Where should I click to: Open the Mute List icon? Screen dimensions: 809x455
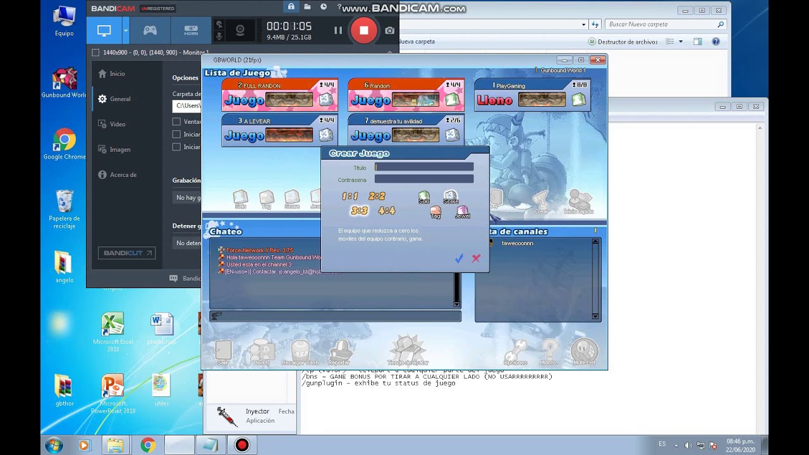click(584, 353)
